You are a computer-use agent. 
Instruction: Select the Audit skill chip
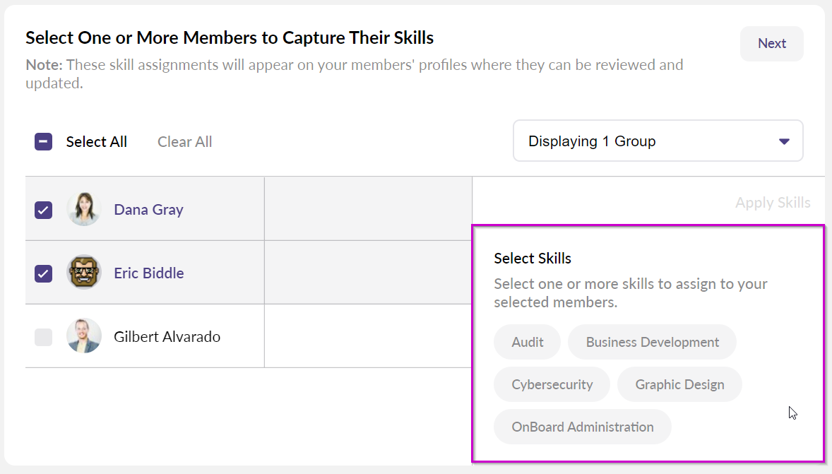point(528,343)
